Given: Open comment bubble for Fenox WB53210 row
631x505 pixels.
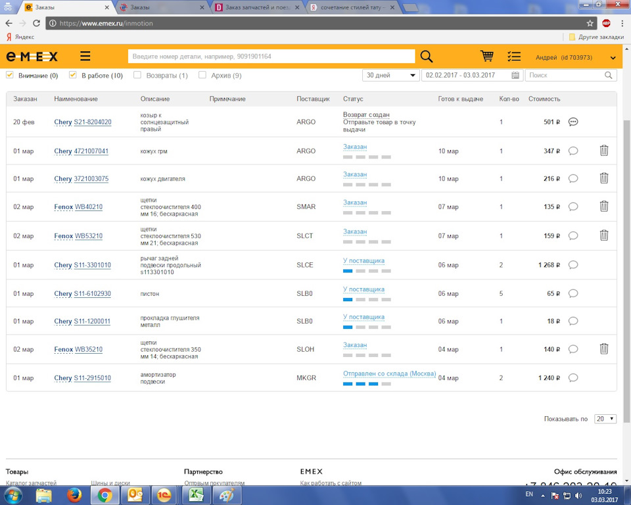Looking at the screenshot, I should tap(573, 235).
